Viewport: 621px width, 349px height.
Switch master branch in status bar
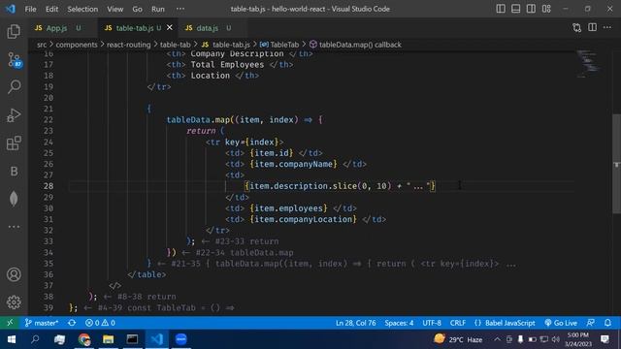tap(42, 323)
